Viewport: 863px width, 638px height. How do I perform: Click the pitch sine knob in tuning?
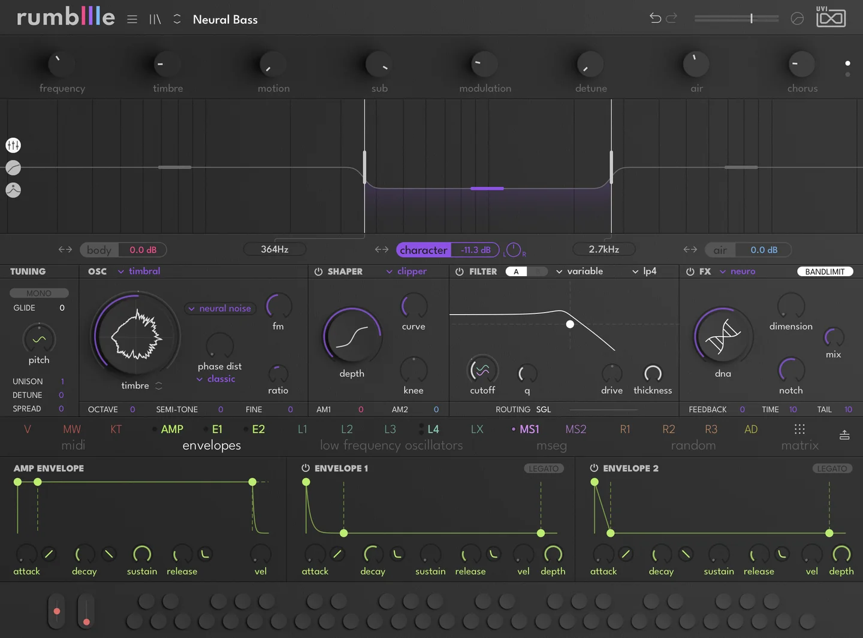(x=39, y=339)
